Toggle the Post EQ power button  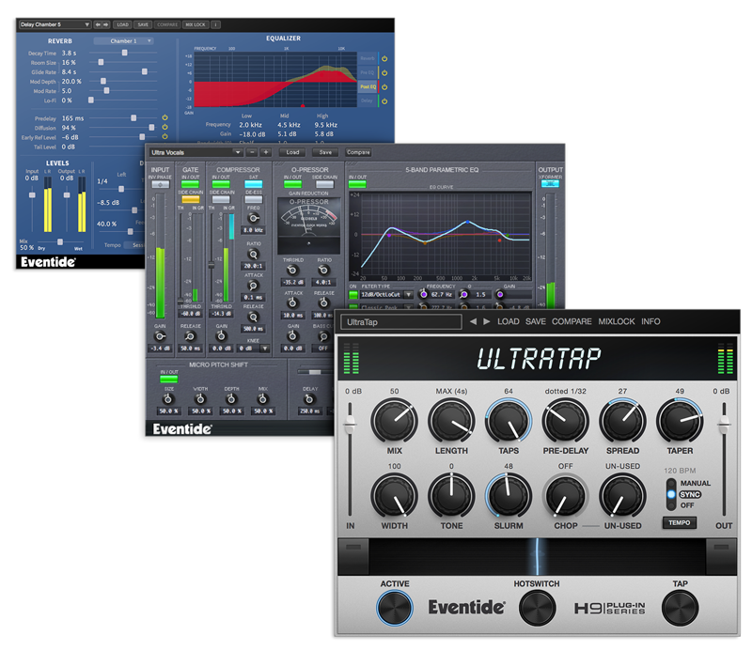point(384,85)
